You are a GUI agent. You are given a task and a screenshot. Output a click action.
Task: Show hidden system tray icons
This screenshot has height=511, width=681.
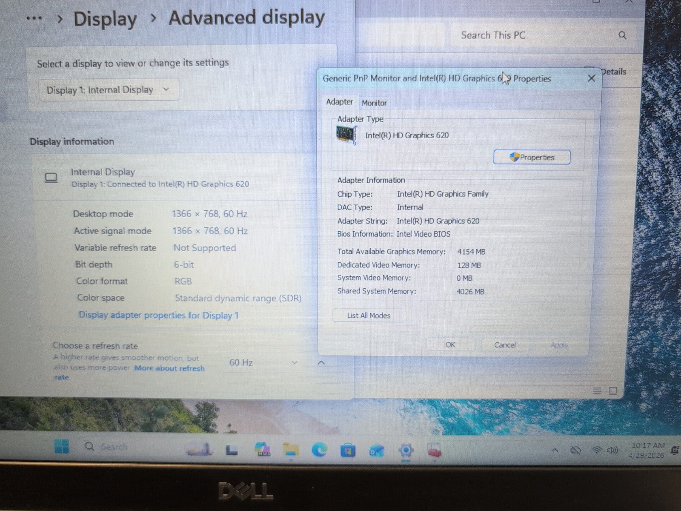(x=555, y=450)
